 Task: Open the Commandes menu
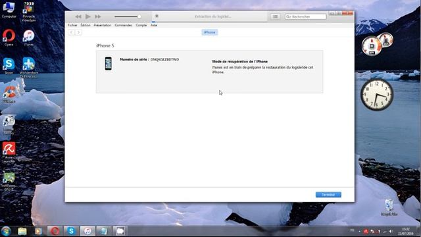123,25
